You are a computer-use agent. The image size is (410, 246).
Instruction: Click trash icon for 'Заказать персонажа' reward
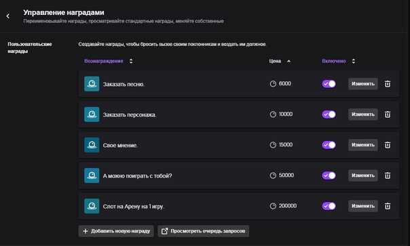(388, 115)
